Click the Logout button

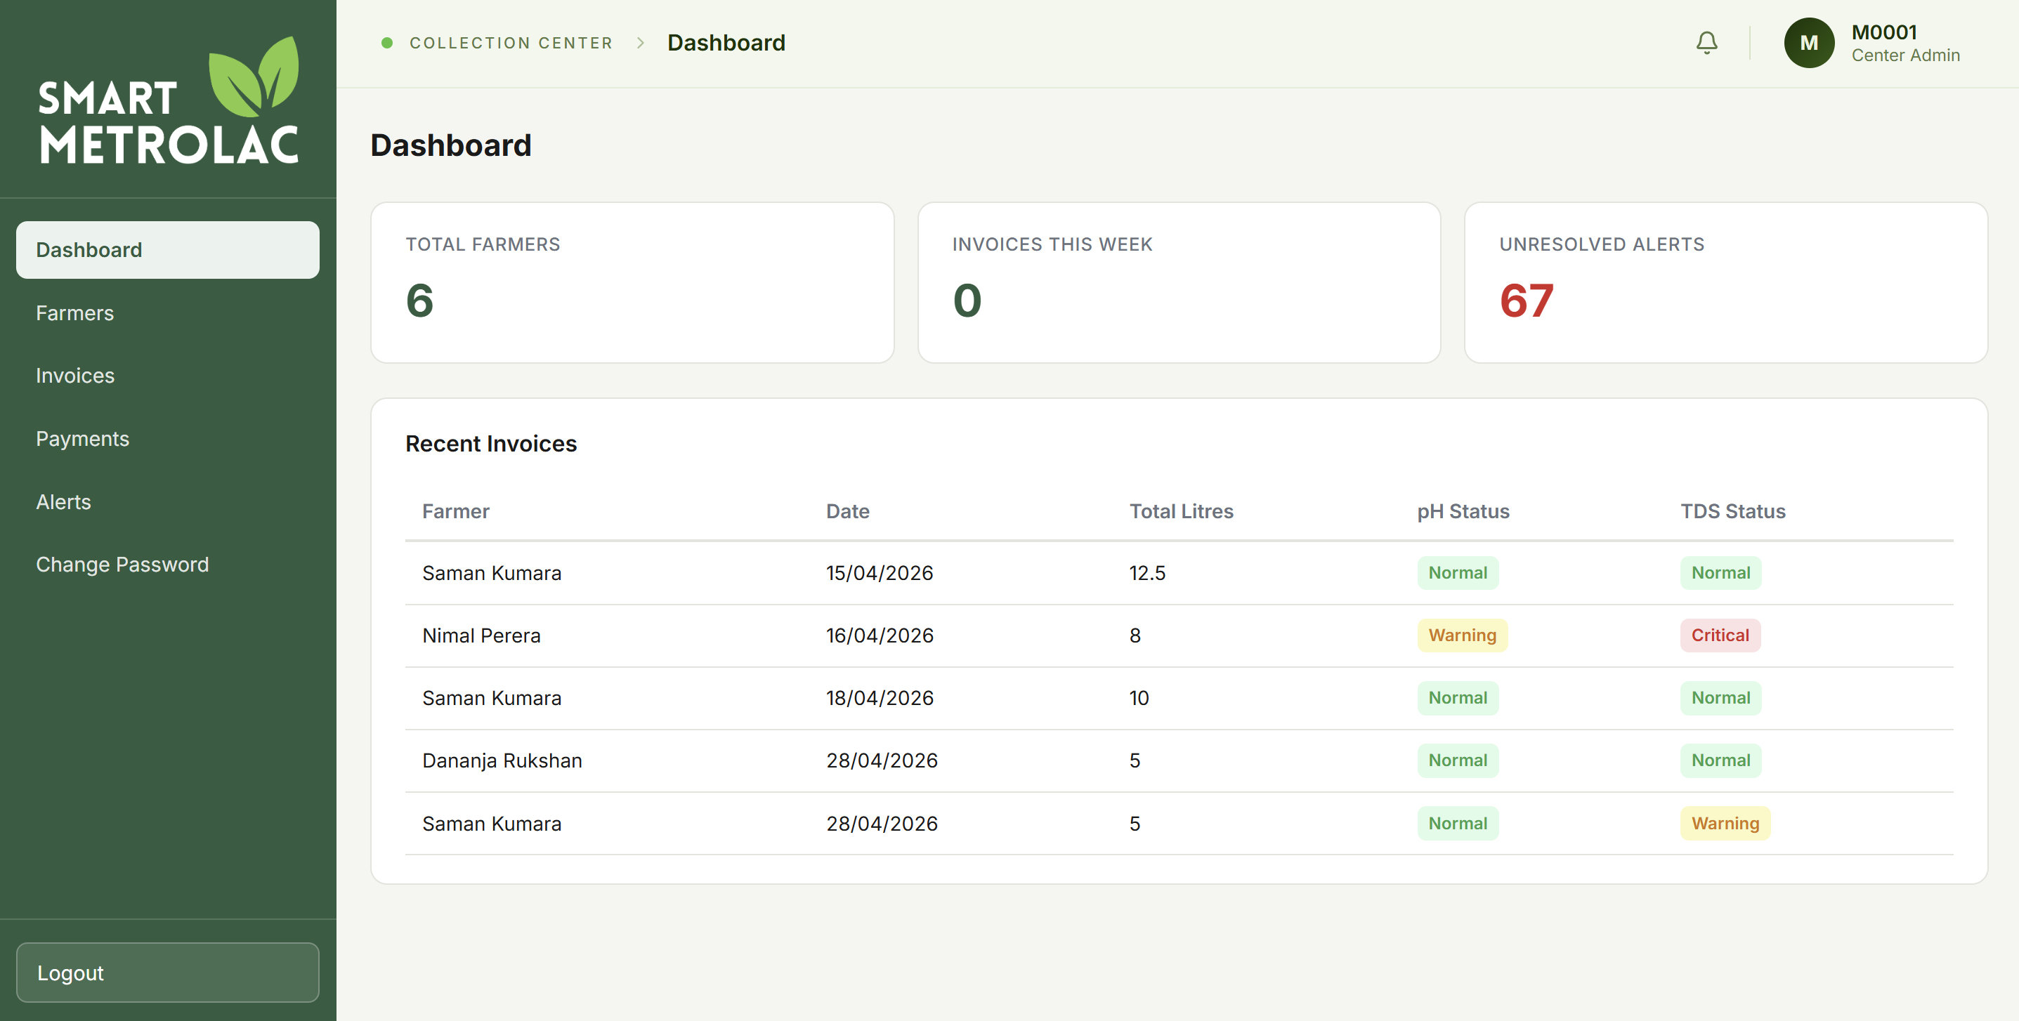pyautogui.click(x=168, y=972)
